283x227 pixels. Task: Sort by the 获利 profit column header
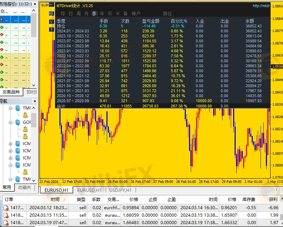coord(268,199)
